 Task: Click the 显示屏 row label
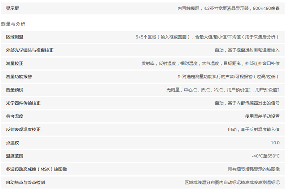(x=12, y=8)
